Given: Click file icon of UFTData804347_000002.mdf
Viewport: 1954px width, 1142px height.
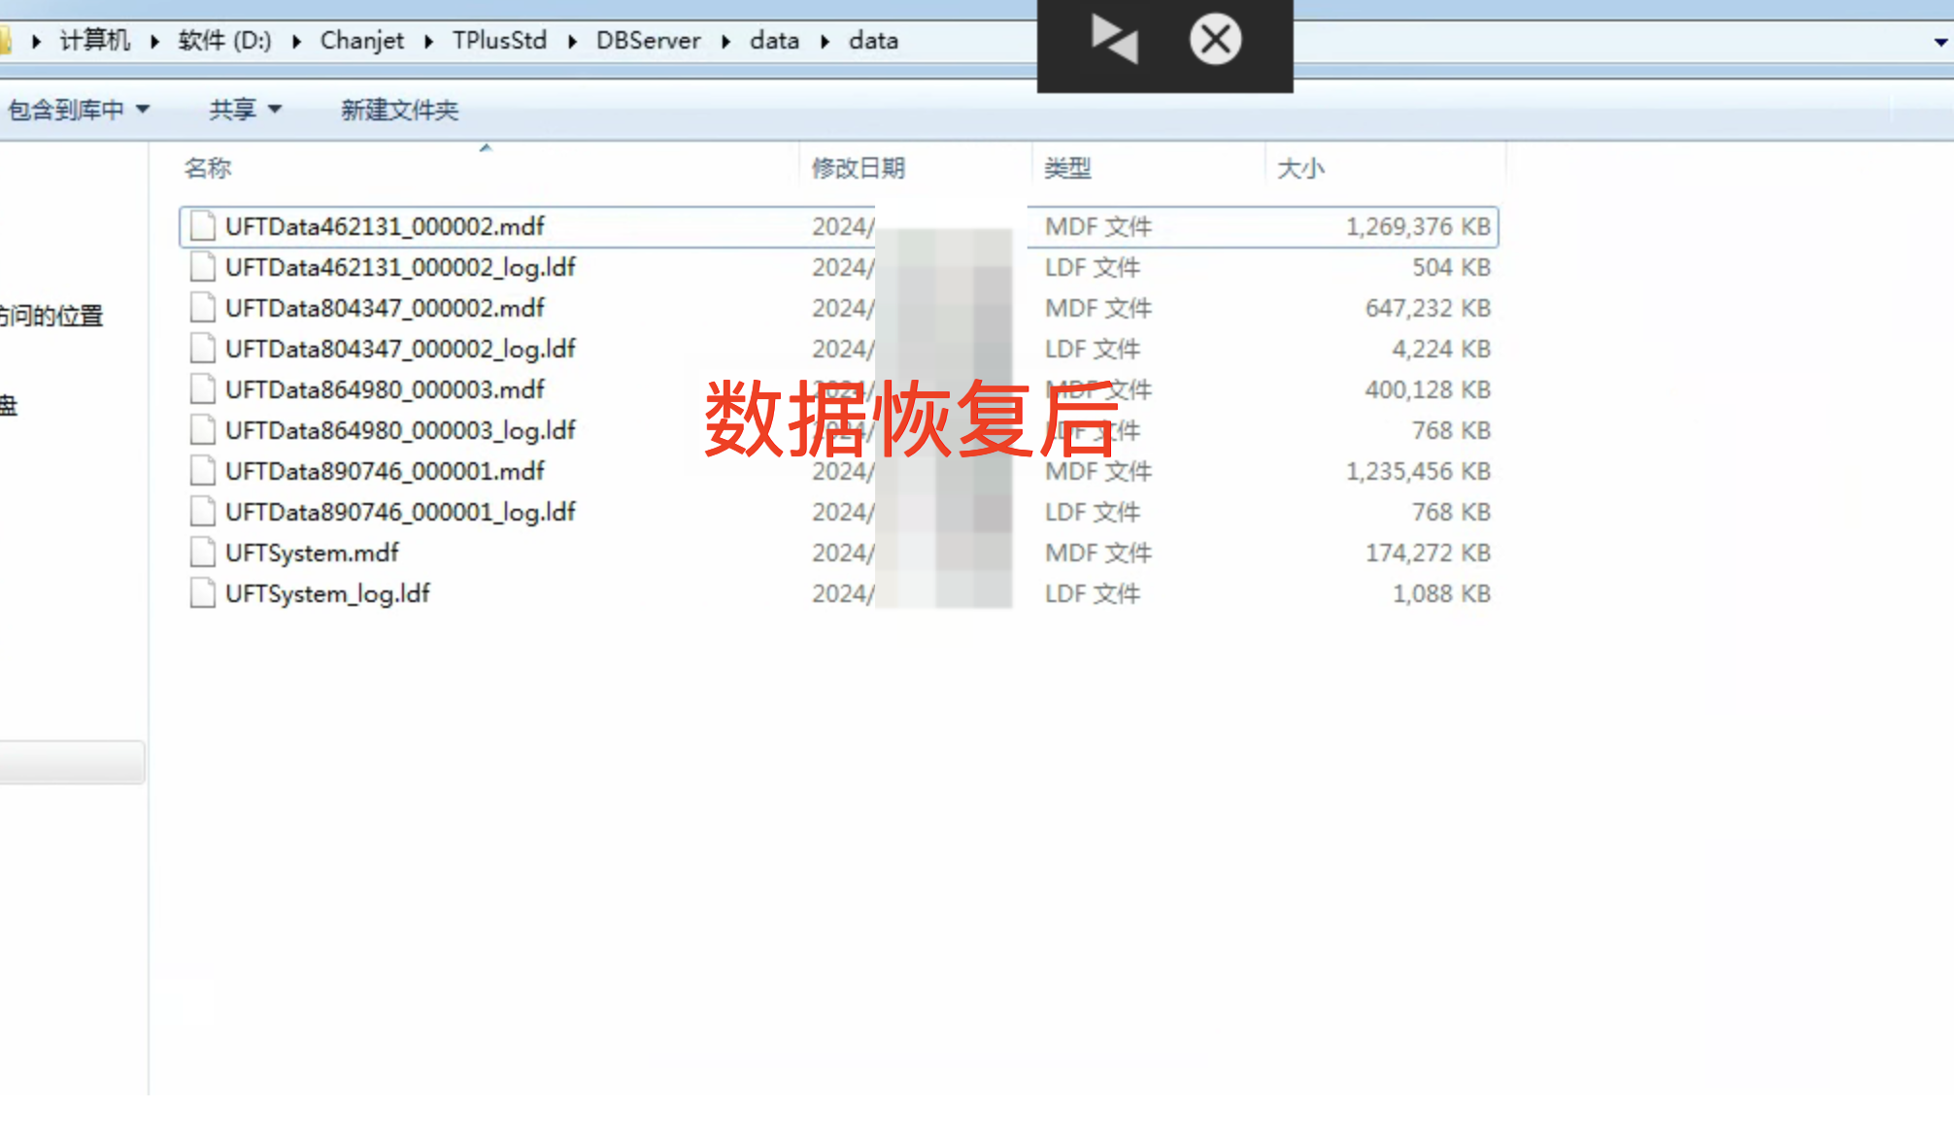Looking at the screenshot, I should pos(202,308).
